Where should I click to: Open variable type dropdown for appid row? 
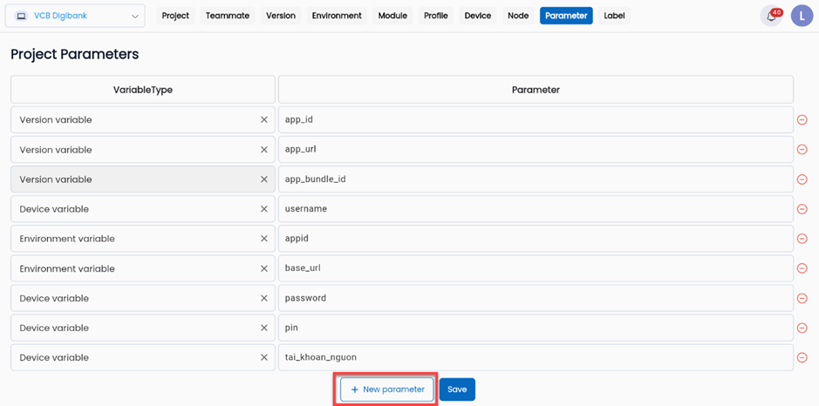pyautogui.click(x=131, y=239)
